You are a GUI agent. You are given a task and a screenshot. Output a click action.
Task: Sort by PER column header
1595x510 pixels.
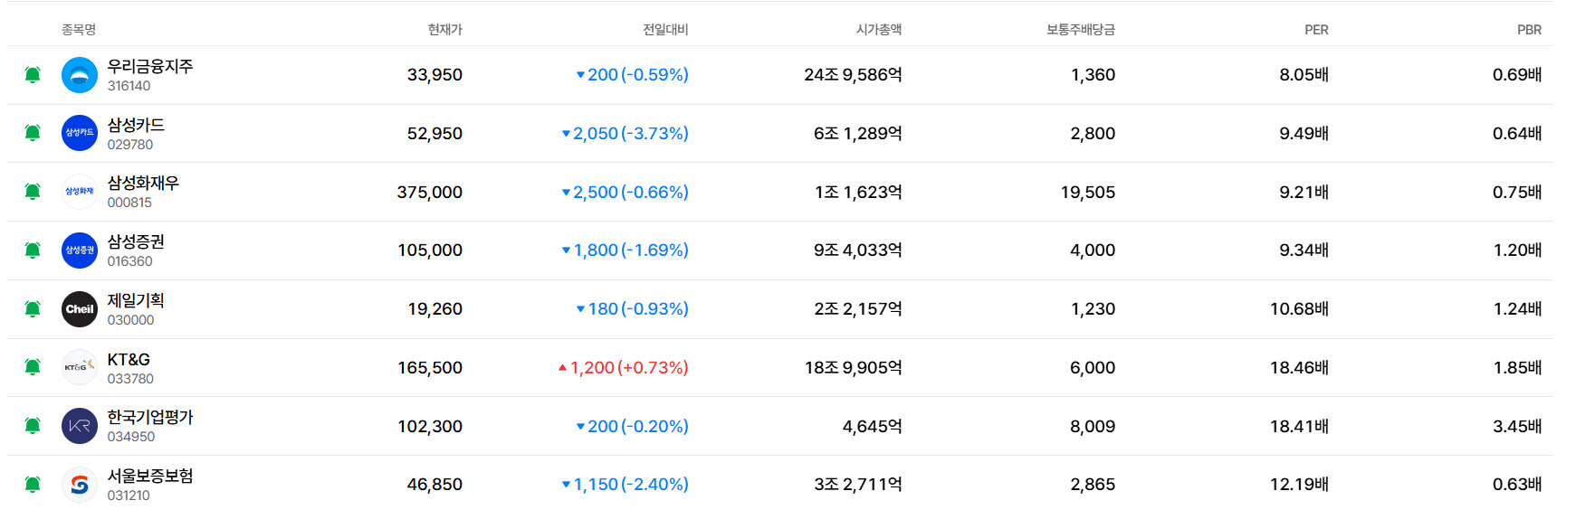pos(1317,30)
